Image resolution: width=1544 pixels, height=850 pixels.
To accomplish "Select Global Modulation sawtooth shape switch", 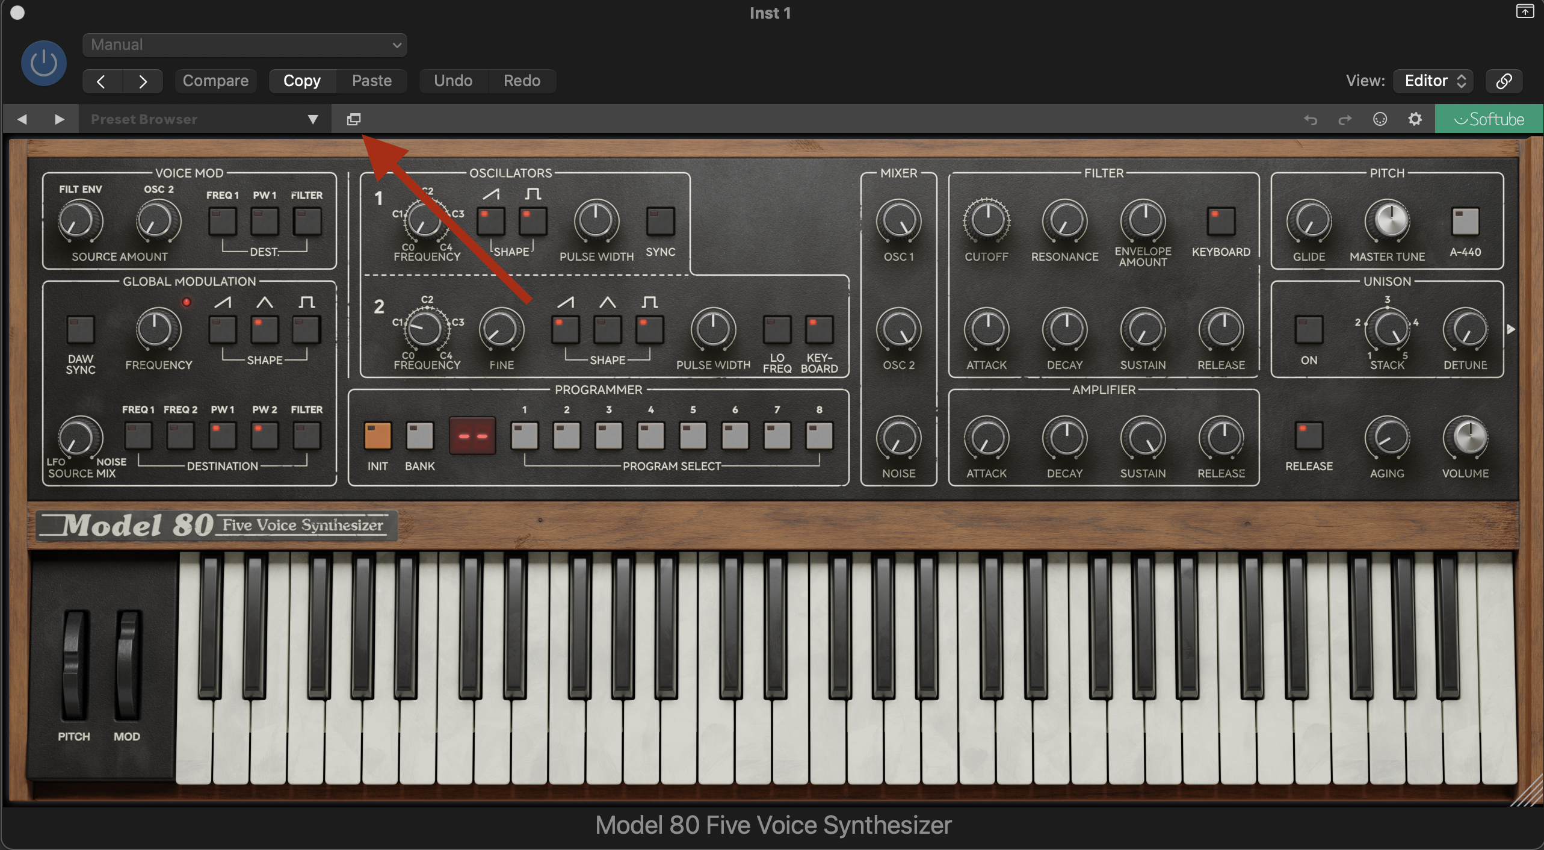I will tap(223, 329).
